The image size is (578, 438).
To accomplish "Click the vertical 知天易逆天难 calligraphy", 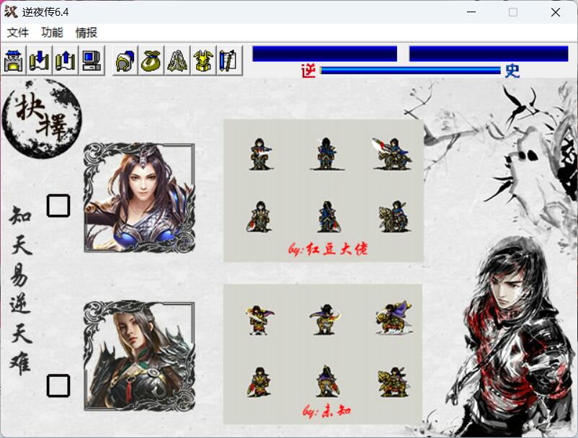I will click(21, 290).
